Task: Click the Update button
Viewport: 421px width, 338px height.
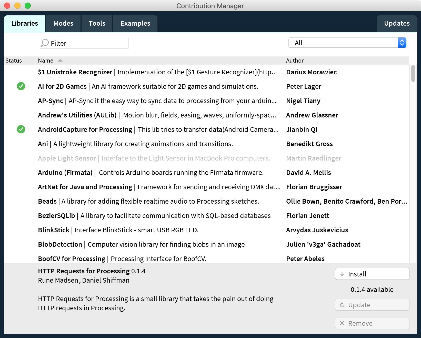Action: tap(372, 305)
